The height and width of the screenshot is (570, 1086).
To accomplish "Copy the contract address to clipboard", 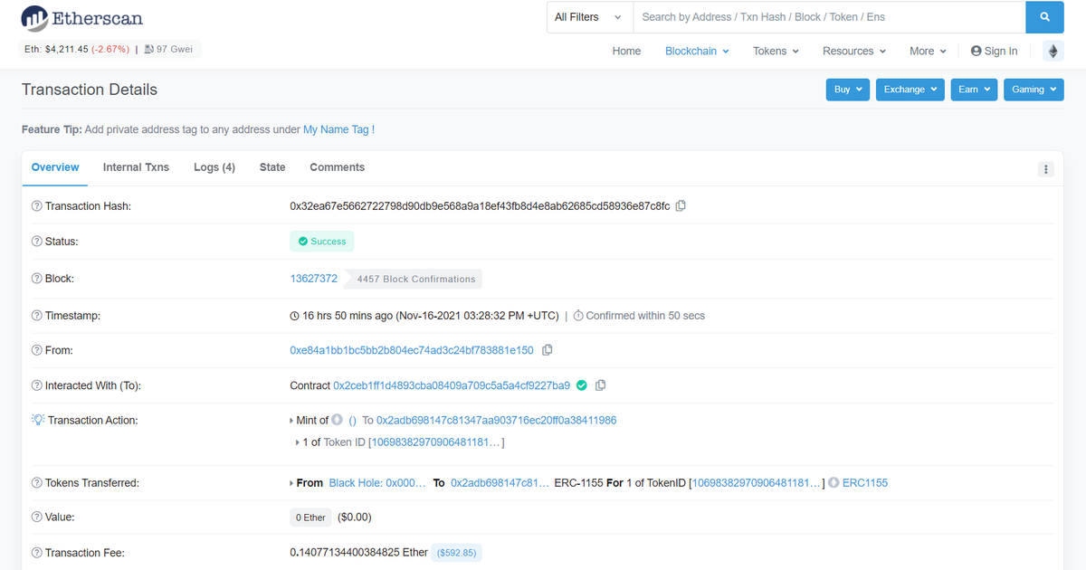I will (600, 385).
